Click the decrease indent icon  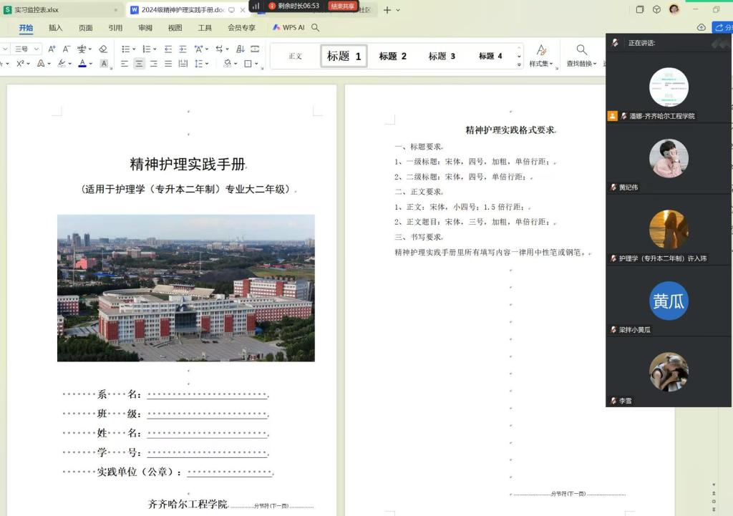click(x=168, y=49)
